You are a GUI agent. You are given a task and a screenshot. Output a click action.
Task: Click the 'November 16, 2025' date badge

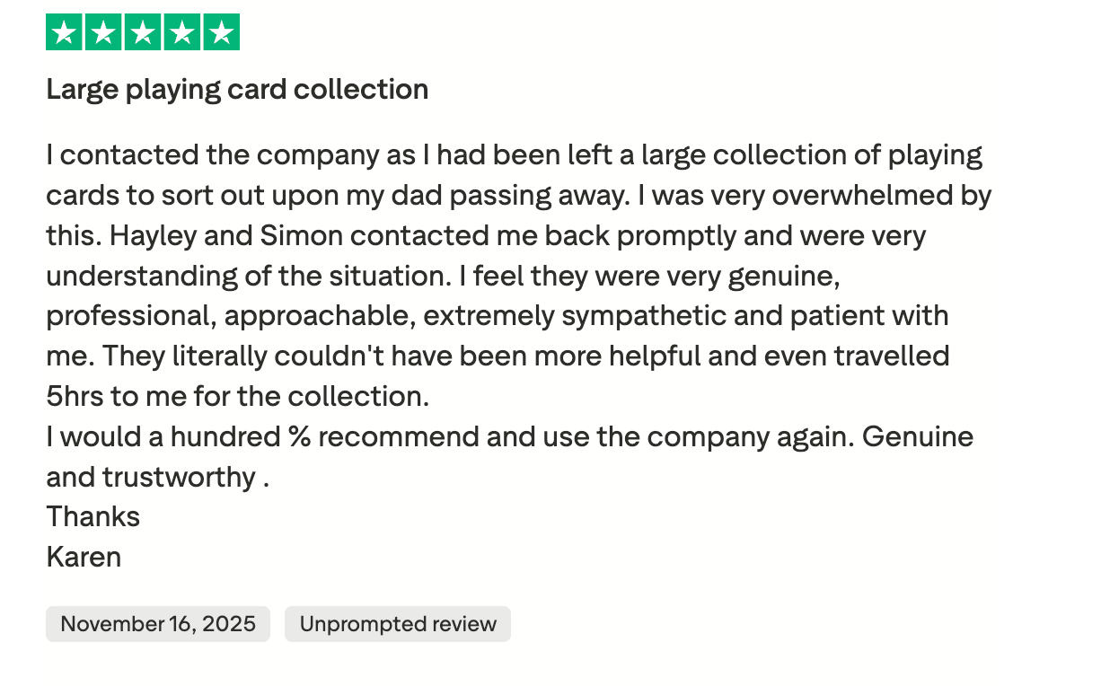(x=158, y=624)
